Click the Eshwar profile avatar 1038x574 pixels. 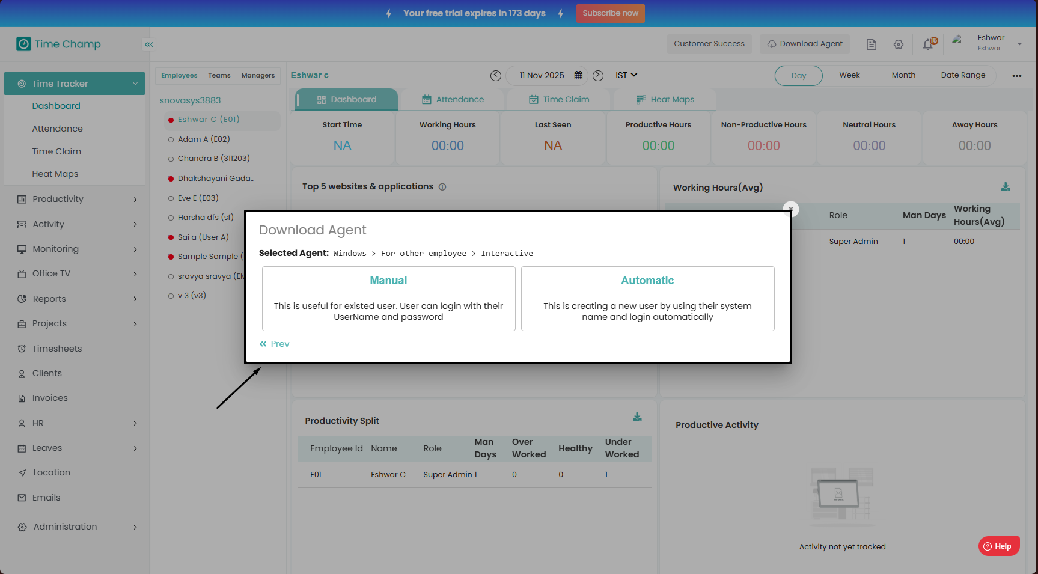pos(957,41)
